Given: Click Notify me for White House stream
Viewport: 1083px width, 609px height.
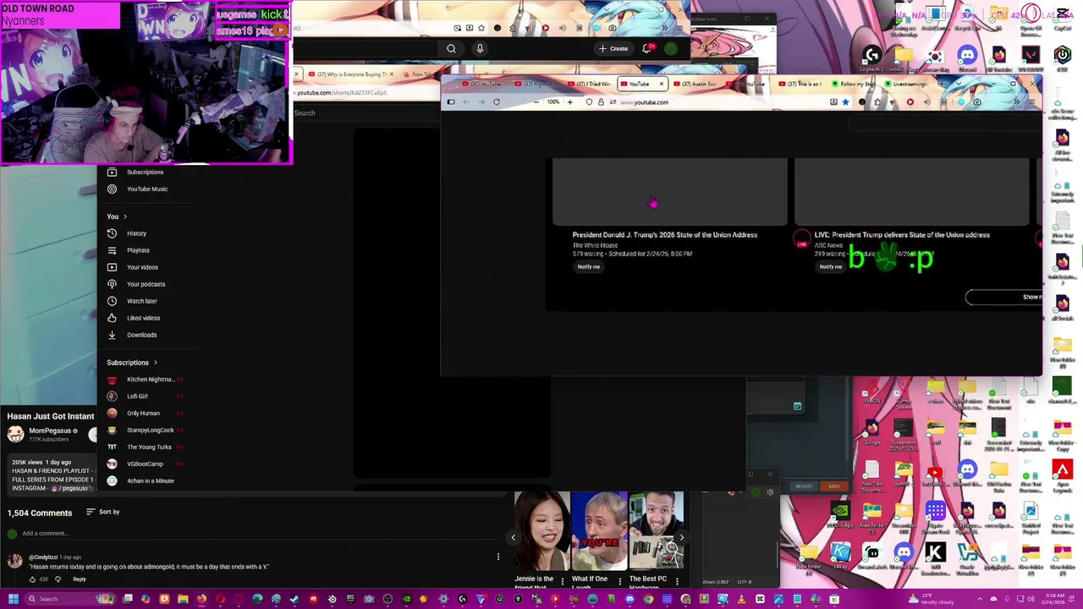Looking at the screenshot, I should [x=589, y=267].
